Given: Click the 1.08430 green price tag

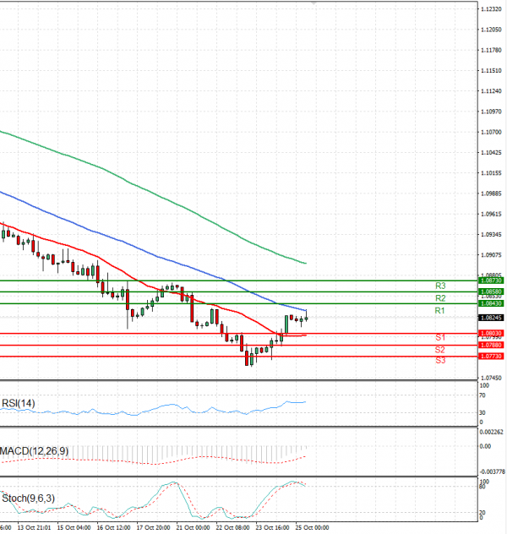Looking at the screenshot, I should [491, 303].
